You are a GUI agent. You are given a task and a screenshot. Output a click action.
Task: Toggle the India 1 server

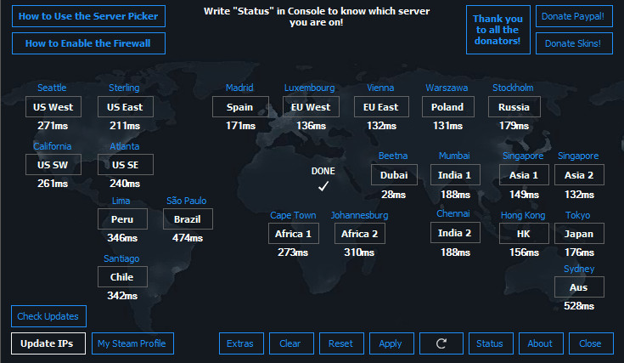455,175
